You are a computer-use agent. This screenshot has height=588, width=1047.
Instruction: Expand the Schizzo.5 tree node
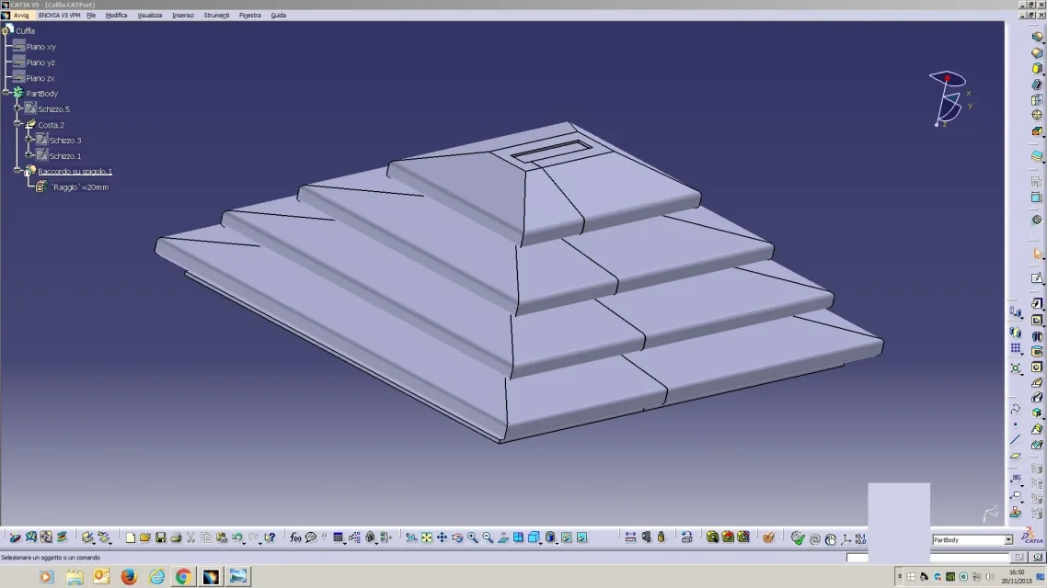click(x=17, y=108)
